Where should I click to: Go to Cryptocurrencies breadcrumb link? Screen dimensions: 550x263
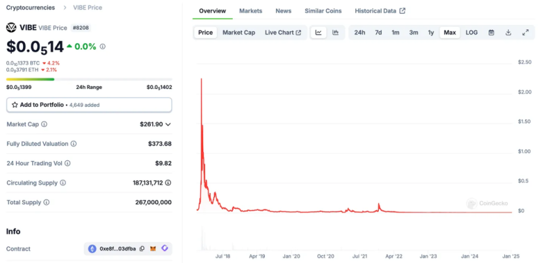[x=31, y=7]
